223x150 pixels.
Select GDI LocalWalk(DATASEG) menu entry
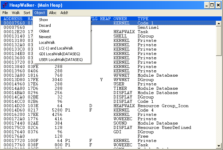pos(62,54)
